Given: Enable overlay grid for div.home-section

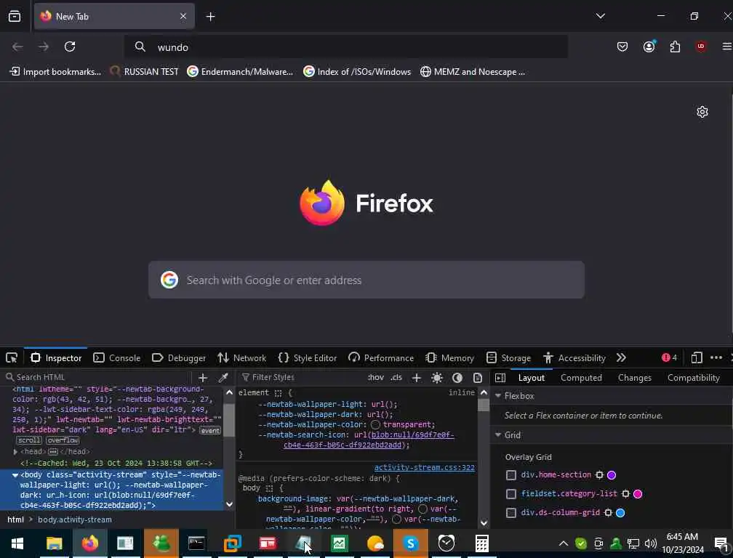Looking at the screenshot, I should pyautogui.click(x=511, y=475).
